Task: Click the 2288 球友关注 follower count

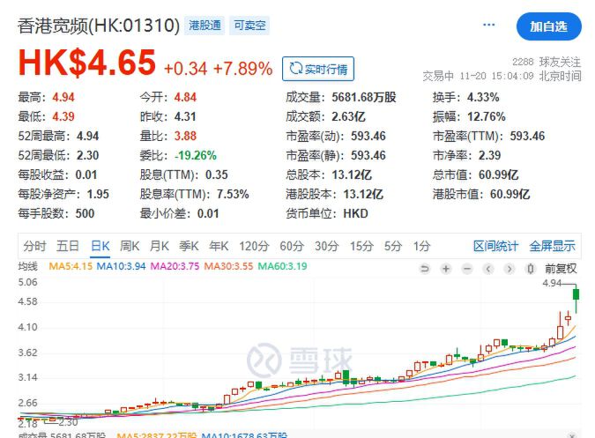Action: [x=547, y=62]
